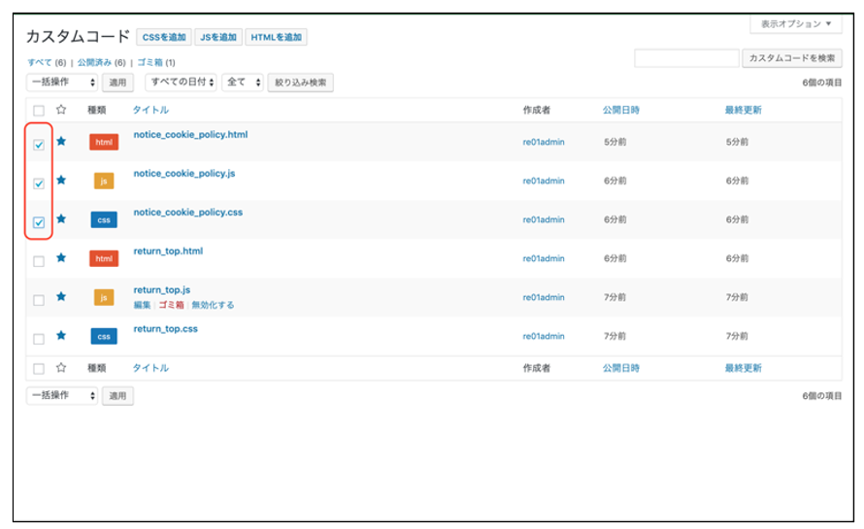Toggle star for return_top.js row
The image size is (864, 529).
[61, 296]
